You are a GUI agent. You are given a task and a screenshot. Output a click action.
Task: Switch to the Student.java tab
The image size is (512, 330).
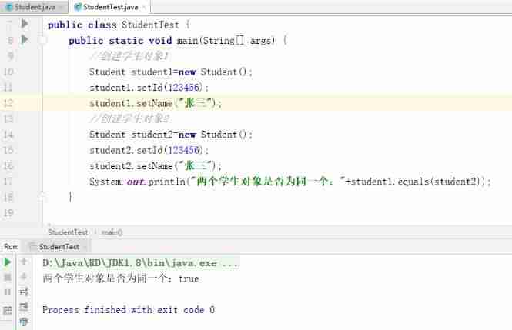point(34,7)
